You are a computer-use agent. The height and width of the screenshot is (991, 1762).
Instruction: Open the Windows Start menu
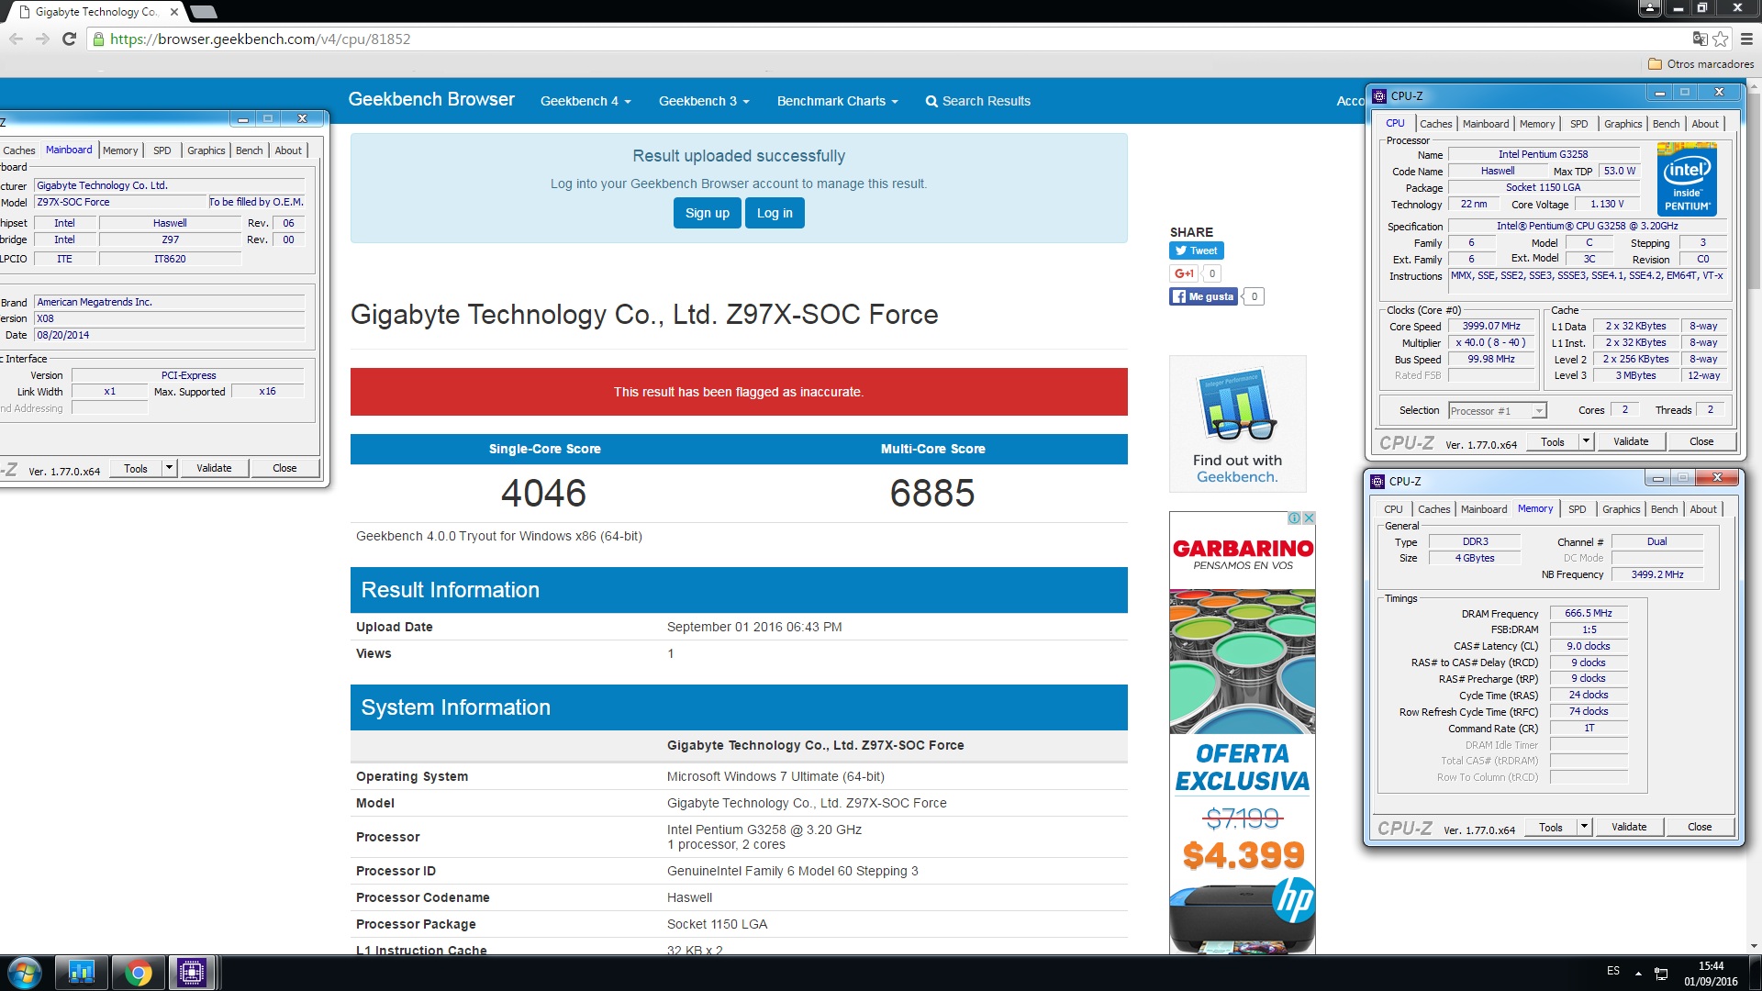25,973
